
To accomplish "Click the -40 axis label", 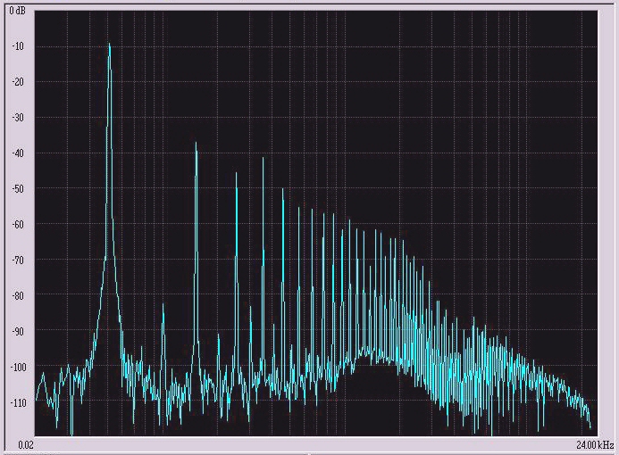I will click(x=18, y=153).
